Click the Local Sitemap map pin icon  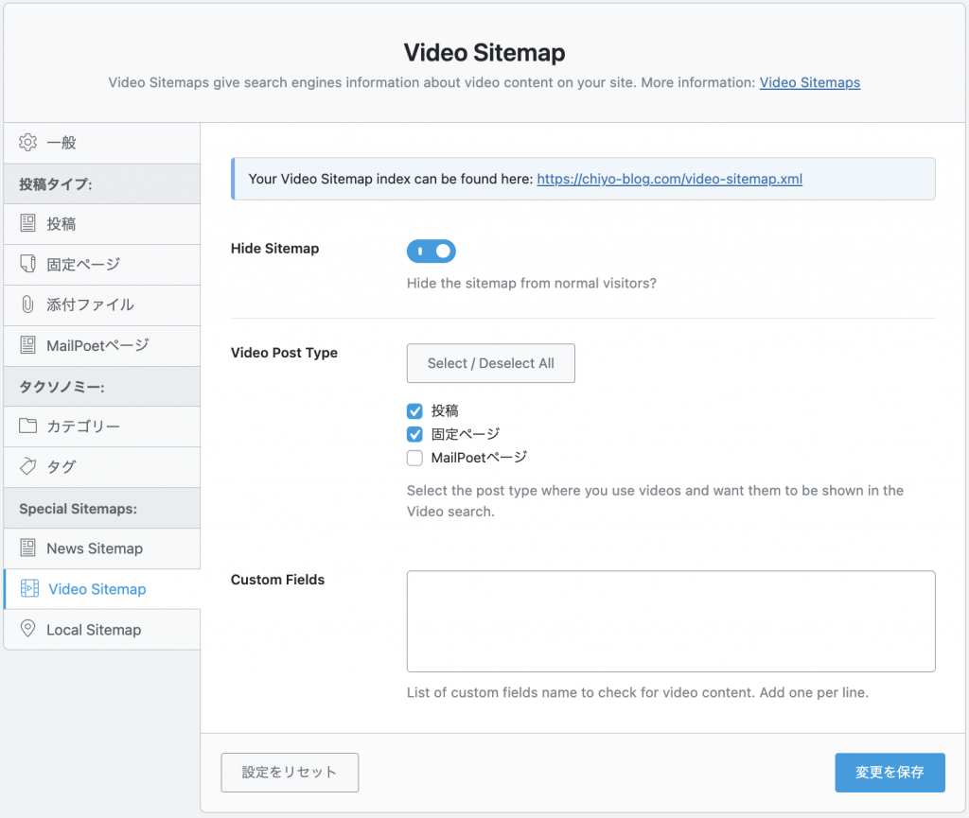[27, 629]
